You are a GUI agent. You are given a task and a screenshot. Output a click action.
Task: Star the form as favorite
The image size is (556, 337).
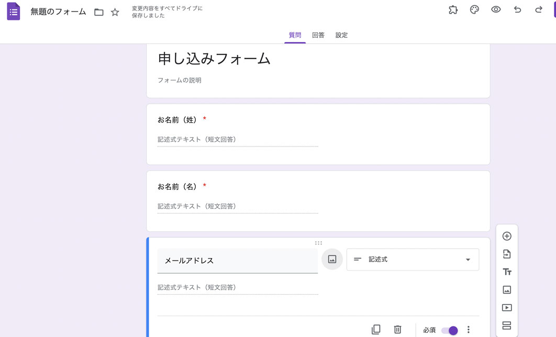(x=115, y=12)
